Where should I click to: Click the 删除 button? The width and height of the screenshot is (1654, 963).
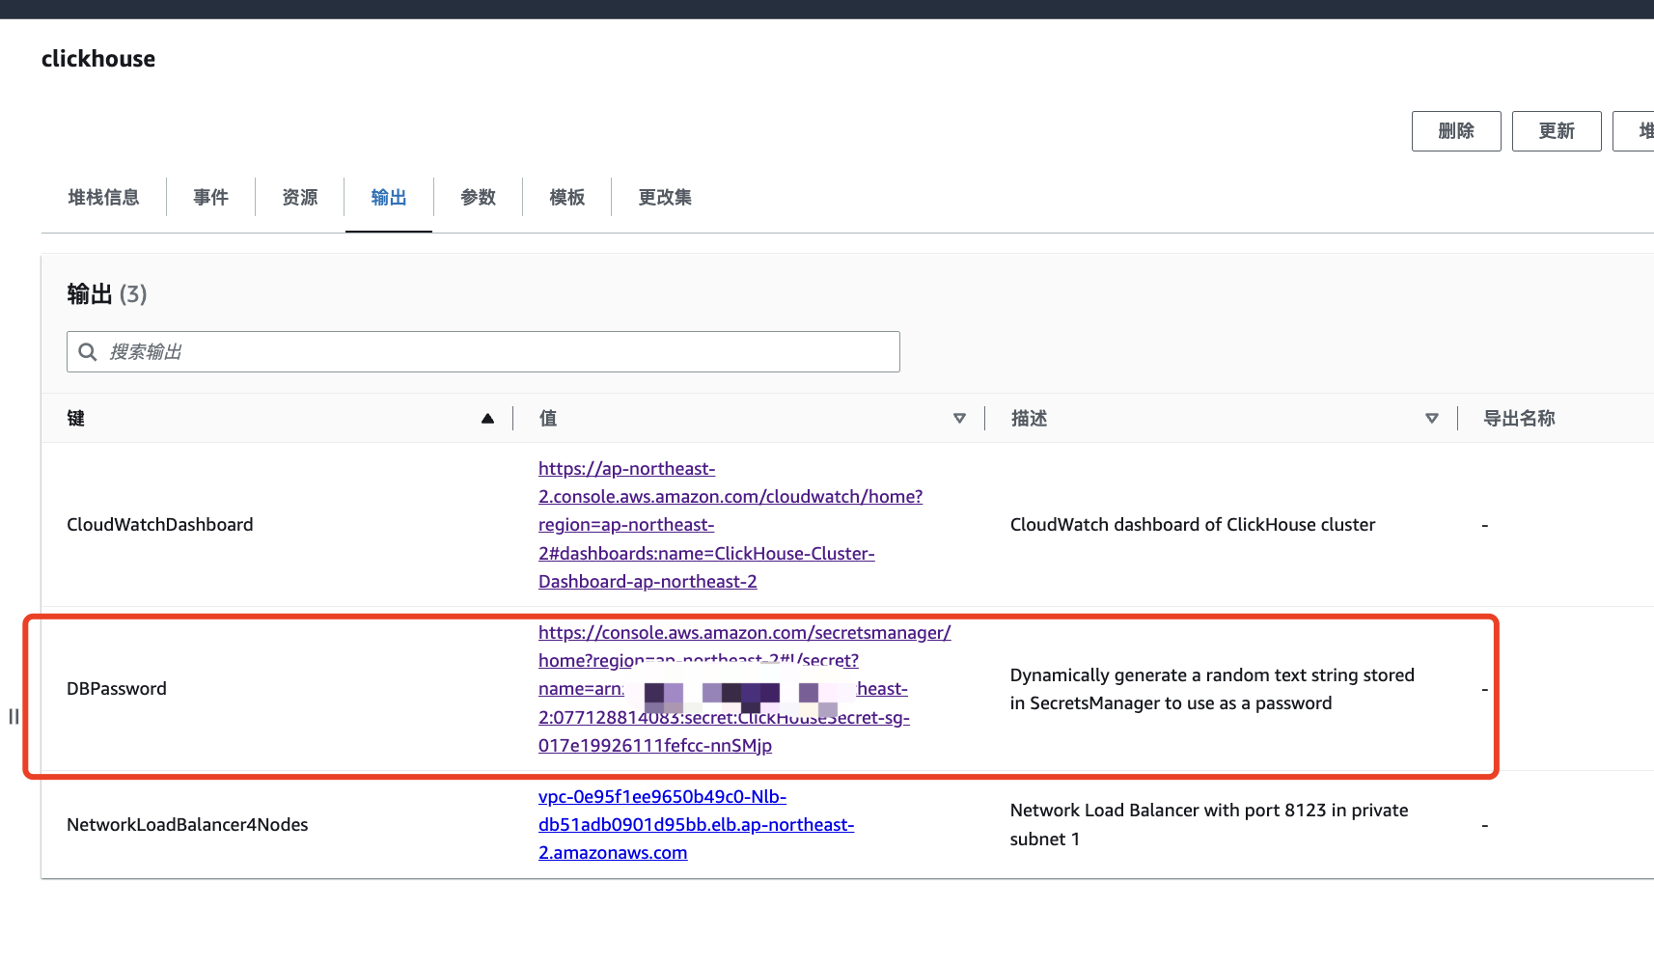[x=1456, y=131]
